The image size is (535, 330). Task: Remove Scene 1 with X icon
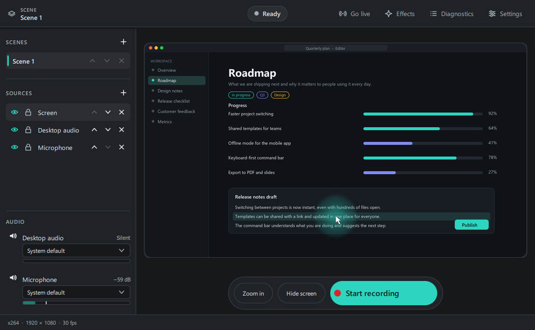pos(122,61)
